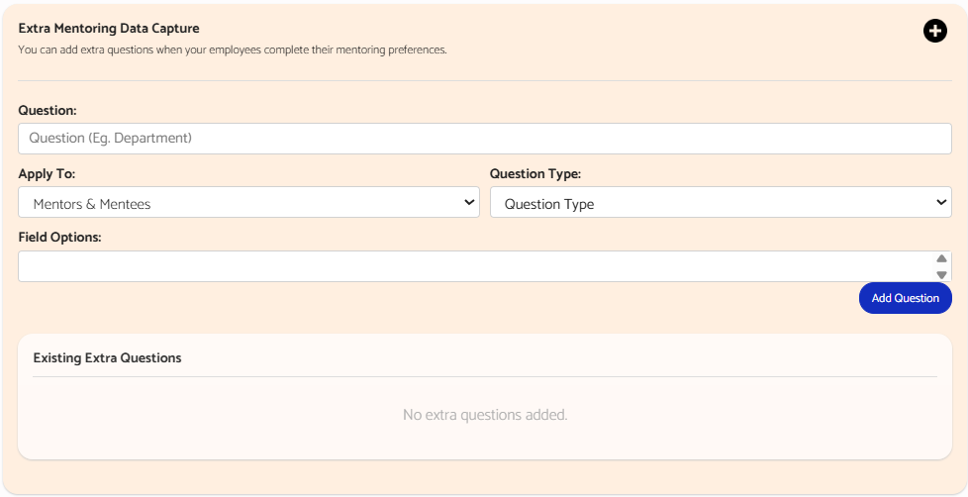Click the chevron arrow on Apply To dropdown
The image size is (968, 497).
[x=469, y=203]
